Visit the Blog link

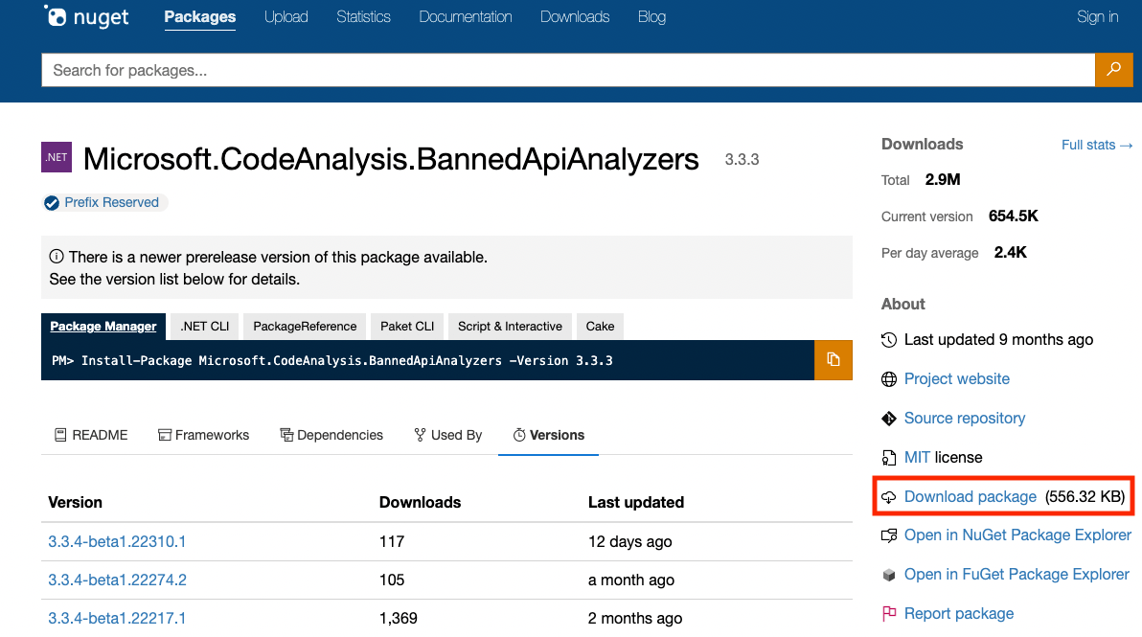(651, 16)
